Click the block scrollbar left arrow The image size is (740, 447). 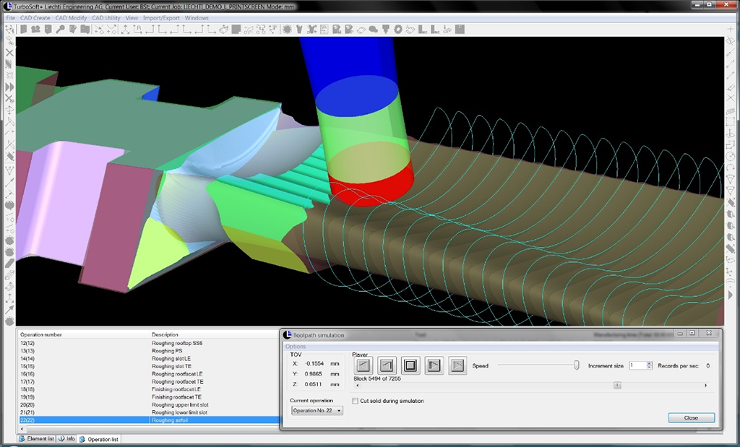click(357, 385)
